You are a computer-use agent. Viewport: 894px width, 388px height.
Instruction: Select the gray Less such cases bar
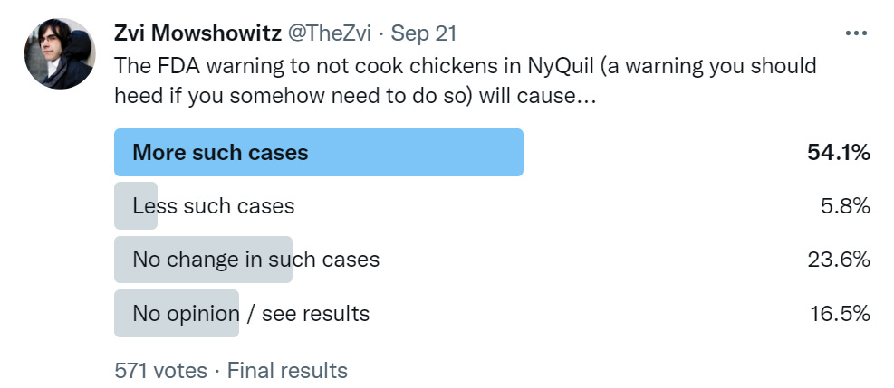136,206
